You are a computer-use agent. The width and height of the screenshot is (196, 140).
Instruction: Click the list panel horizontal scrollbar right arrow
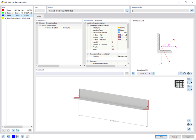31,127
